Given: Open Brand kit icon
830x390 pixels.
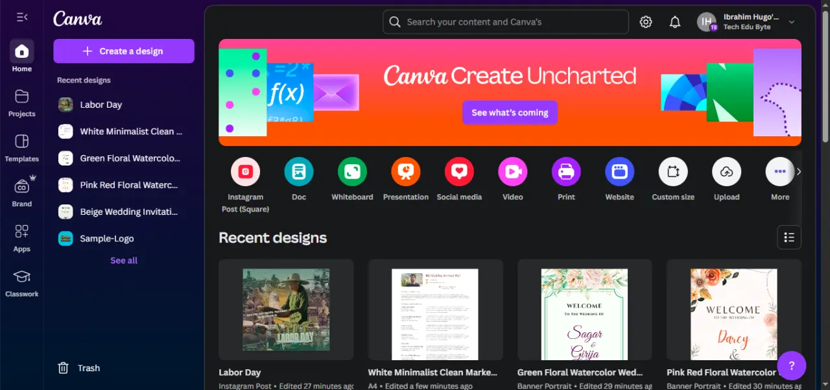Looking at the screenshot, I should (x=22, y=186).
